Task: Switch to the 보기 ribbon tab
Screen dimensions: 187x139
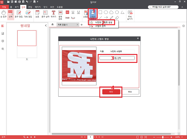Action: 17,7
